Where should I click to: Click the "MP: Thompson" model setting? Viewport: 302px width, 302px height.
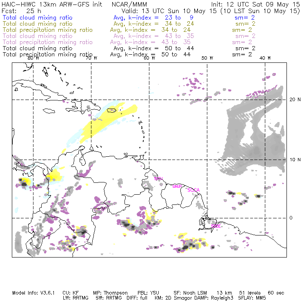coord(110,293)
